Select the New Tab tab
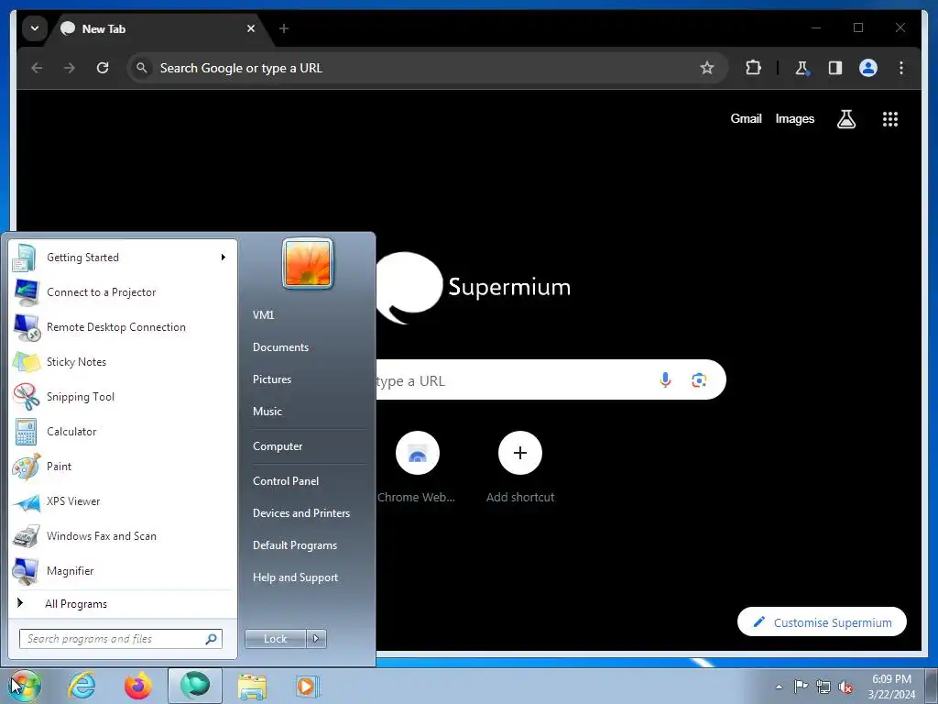Screen dimensions: 938x704 158,28
